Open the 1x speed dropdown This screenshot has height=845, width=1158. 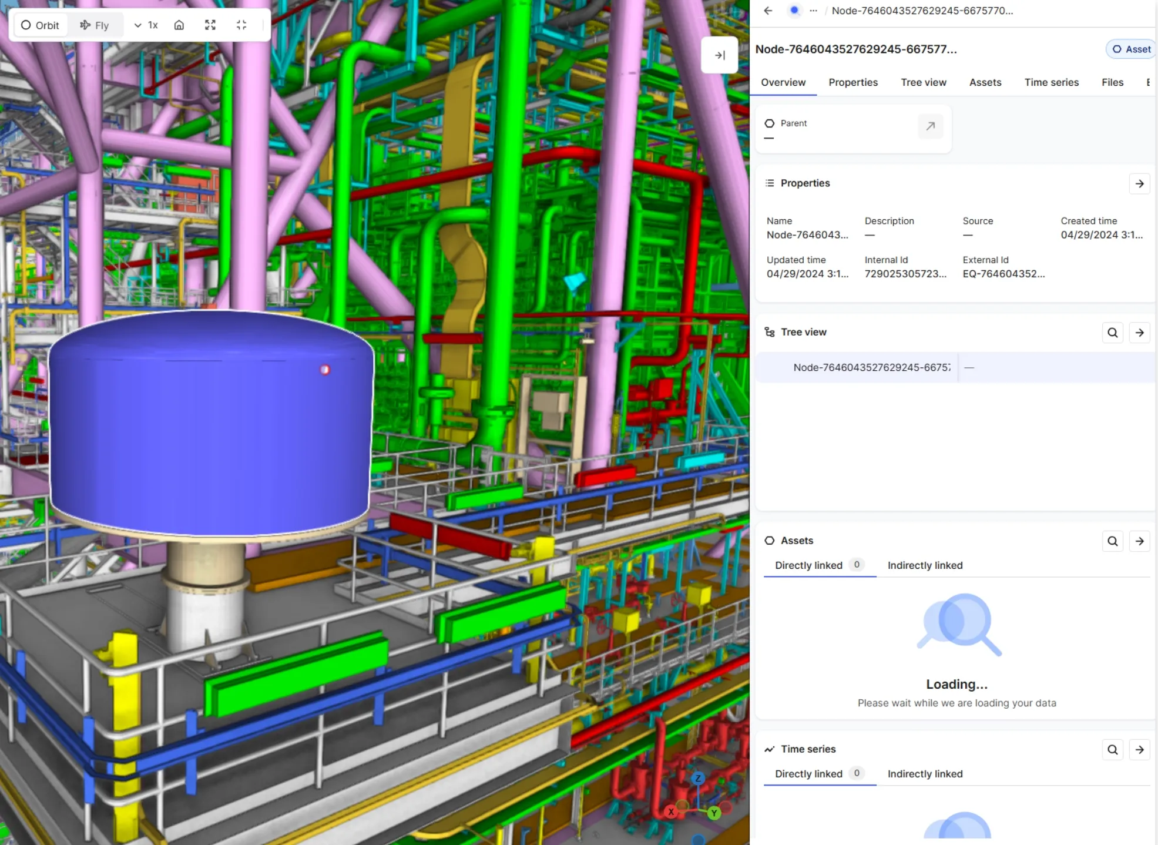146,25
